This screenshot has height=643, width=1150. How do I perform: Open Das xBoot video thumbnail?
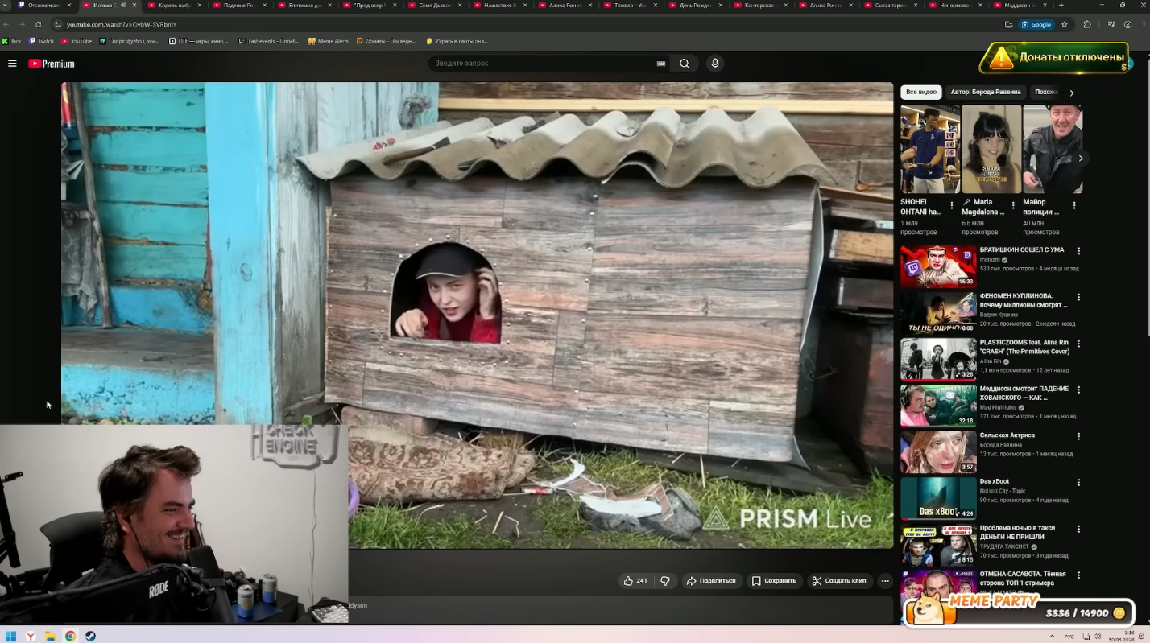tap(938, 498)
